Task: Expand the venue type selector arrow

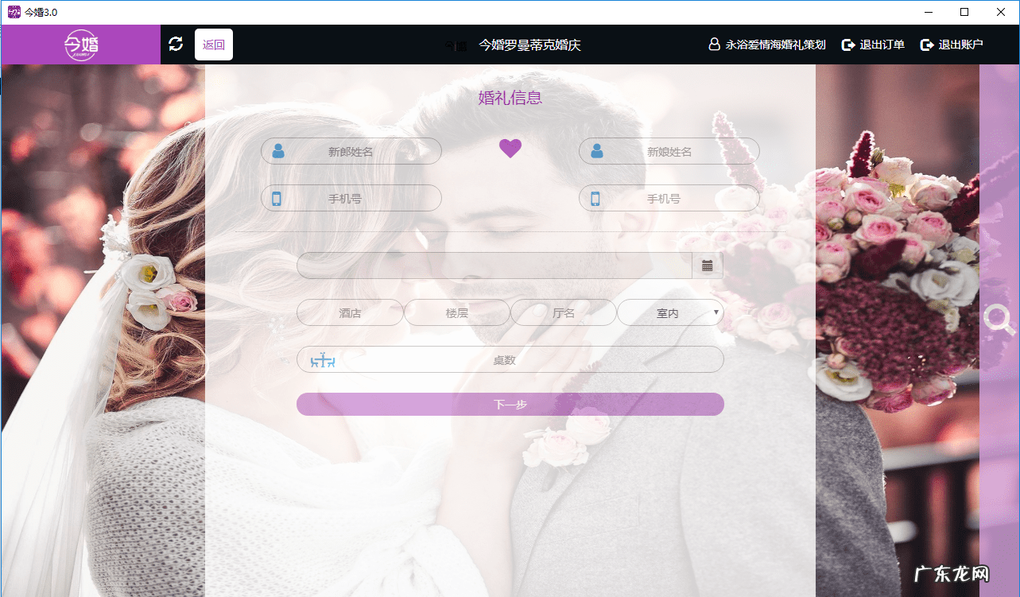Action: click(x=718, y=312)
